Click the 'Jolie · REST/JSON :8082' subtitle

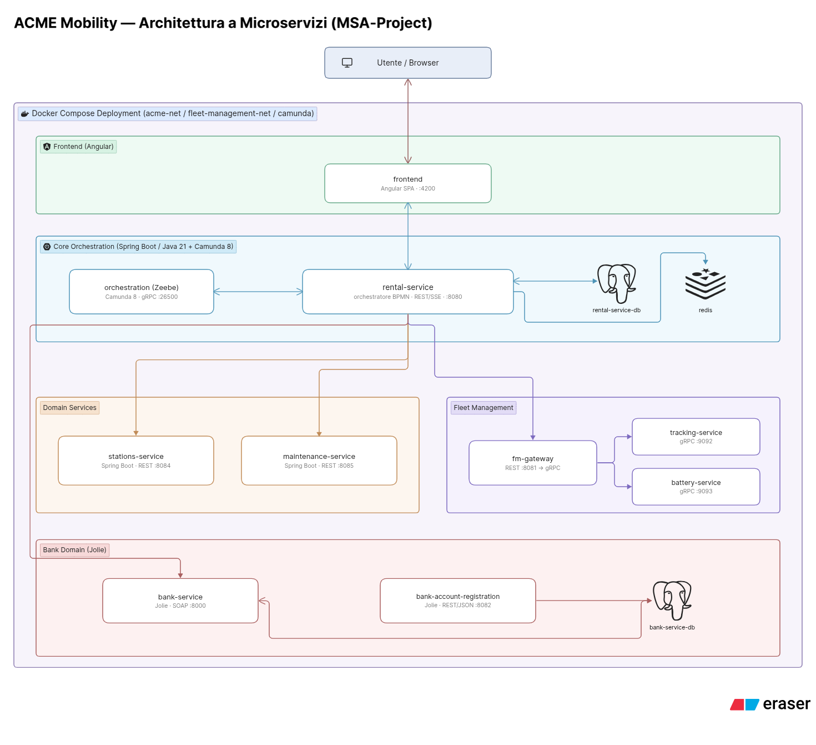(458, 606)
